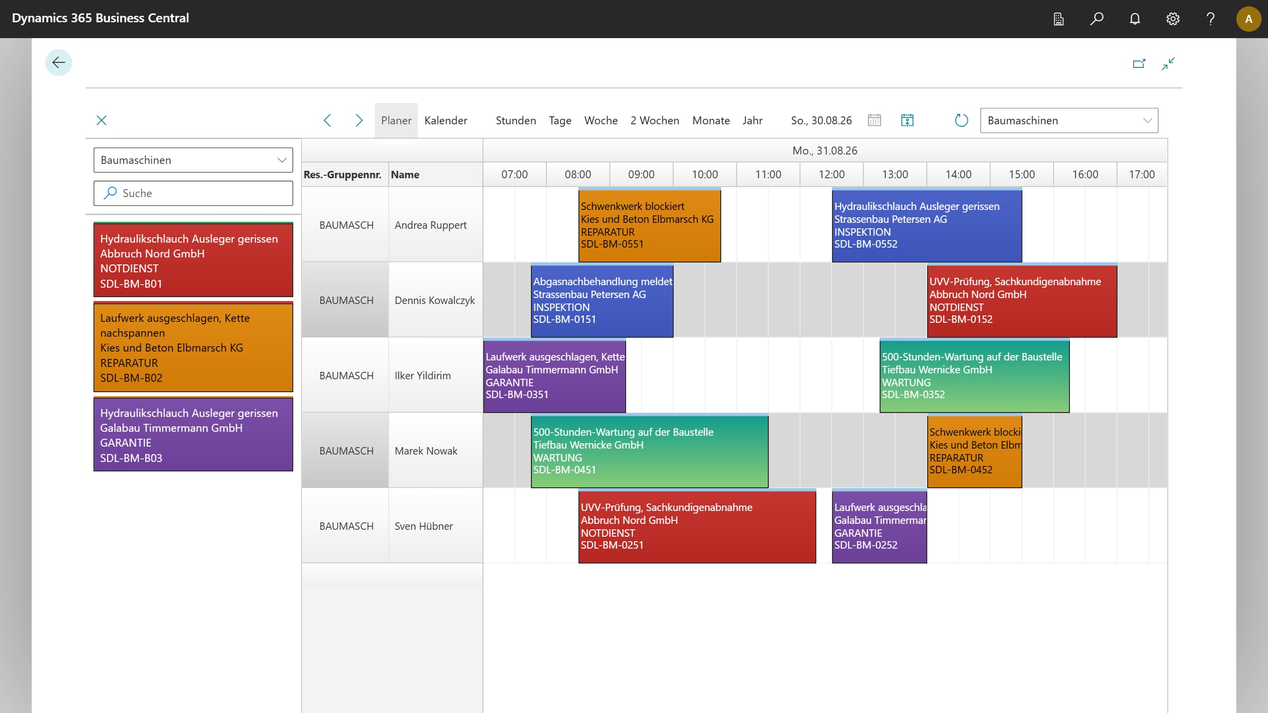
Task: Click the 12:00 time column header
Action: point(832,174)
